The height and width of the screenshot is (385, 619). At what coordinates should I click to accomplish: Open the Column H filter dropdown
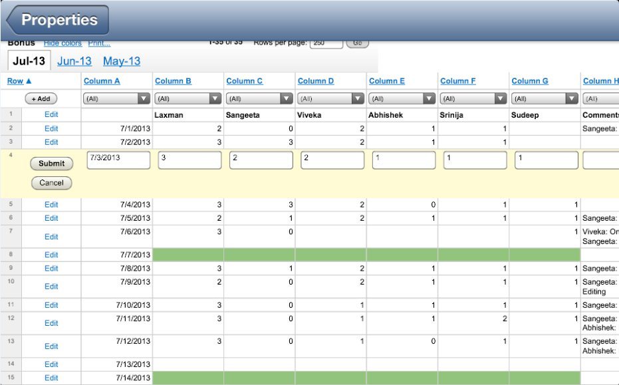click(x=601, y=98)
